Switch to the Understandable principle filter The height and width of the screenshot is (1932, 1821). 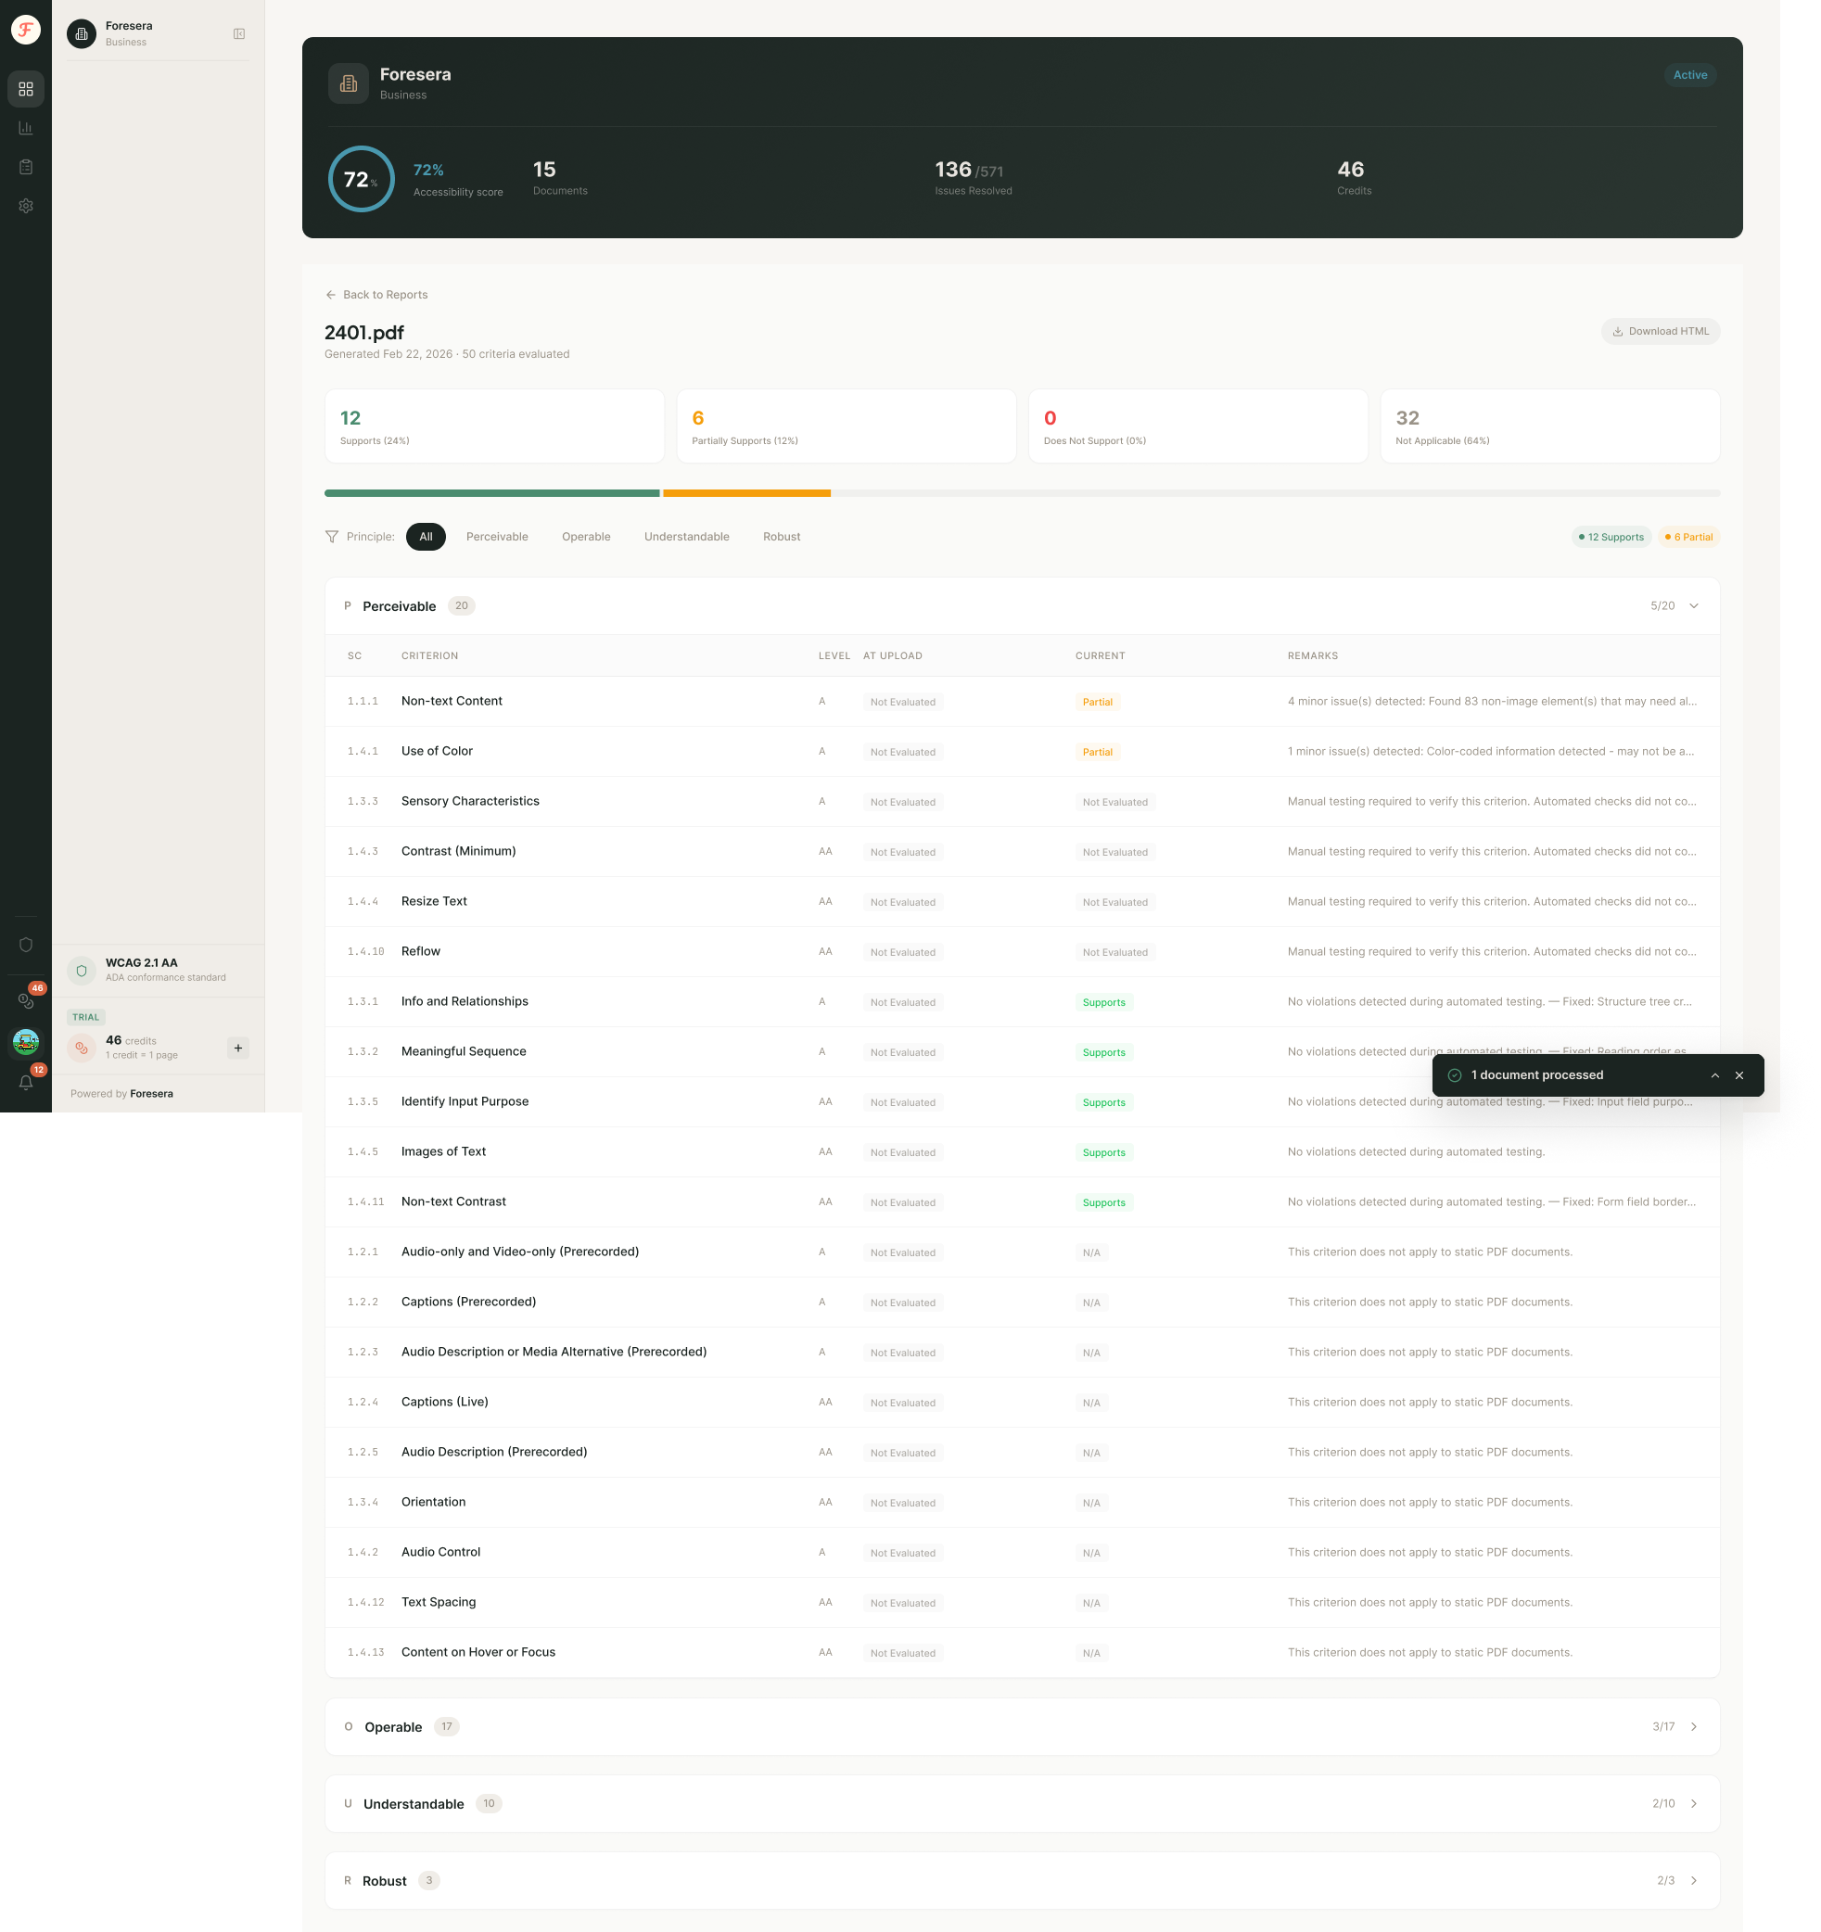(x=687, y=537)
